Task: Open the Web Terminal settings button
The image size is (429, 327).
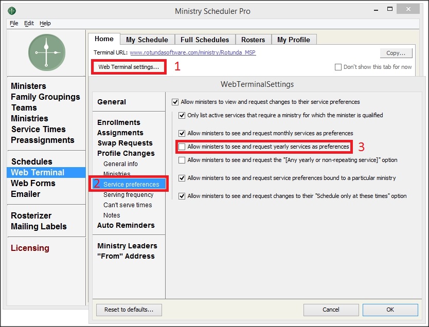Action: coord(129,67)
